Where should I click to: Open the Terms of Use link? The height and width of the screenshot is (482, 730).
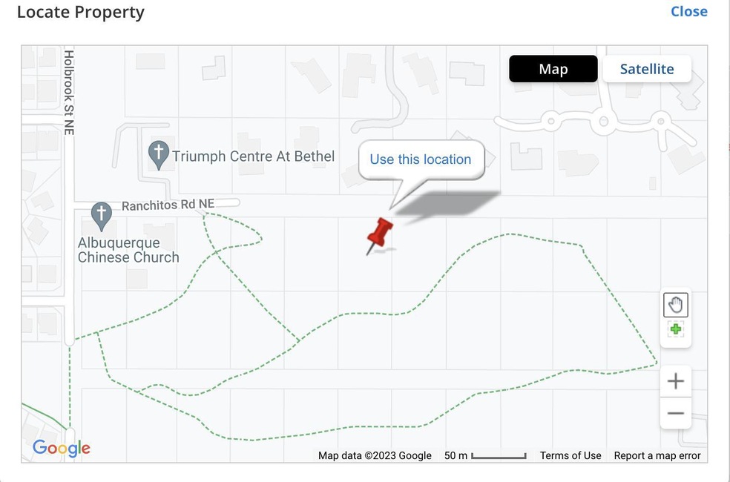tap(570, 455)
